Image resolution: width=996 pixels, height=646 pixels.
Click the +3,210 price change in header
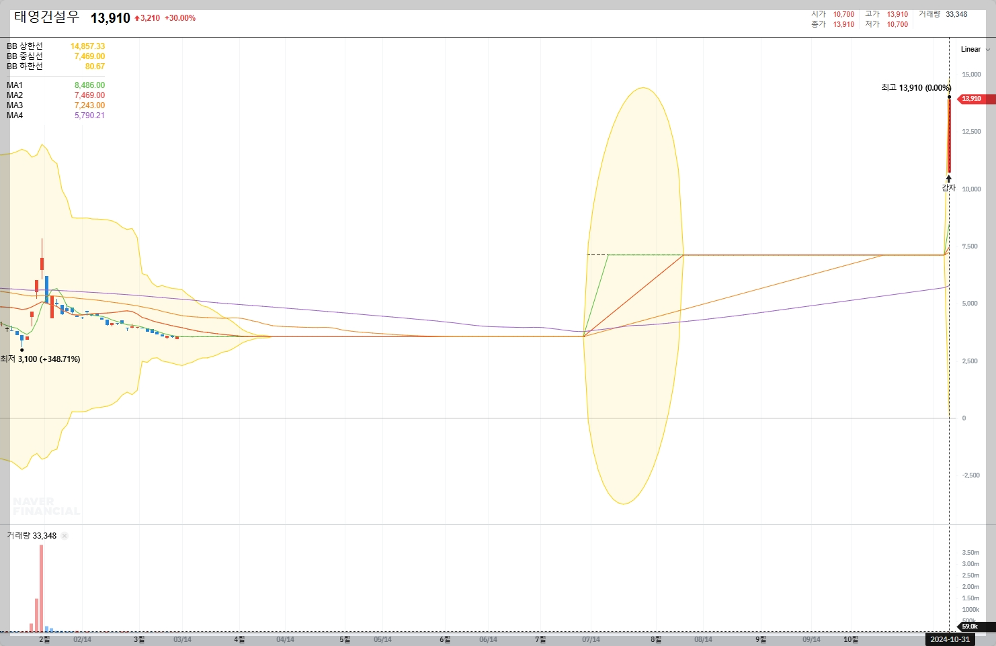(148, 18)
